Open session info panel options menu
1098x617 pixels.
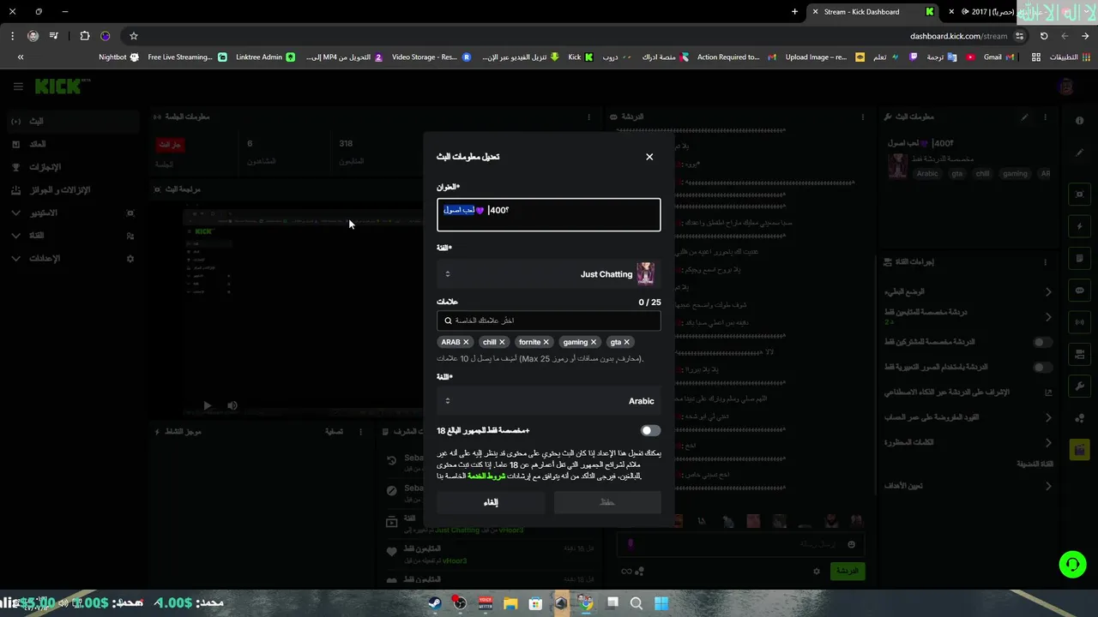click(x=588, y=117)
